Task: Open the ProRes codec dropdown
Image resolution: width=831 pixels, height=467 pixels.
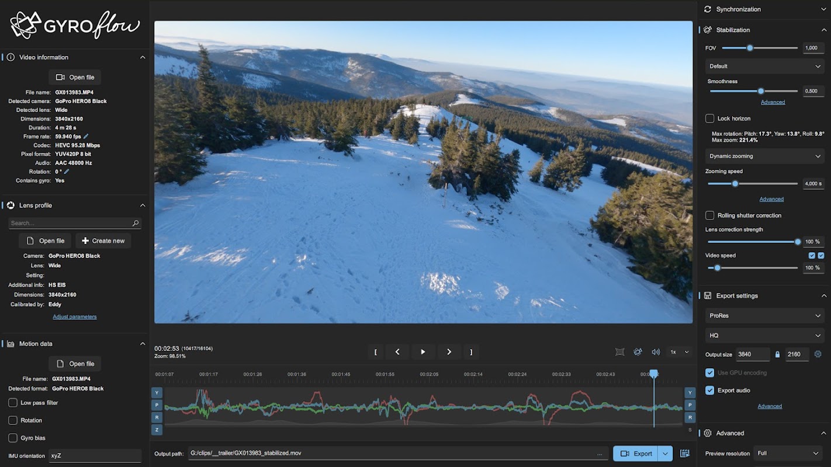Action: (x=765, y=316)
